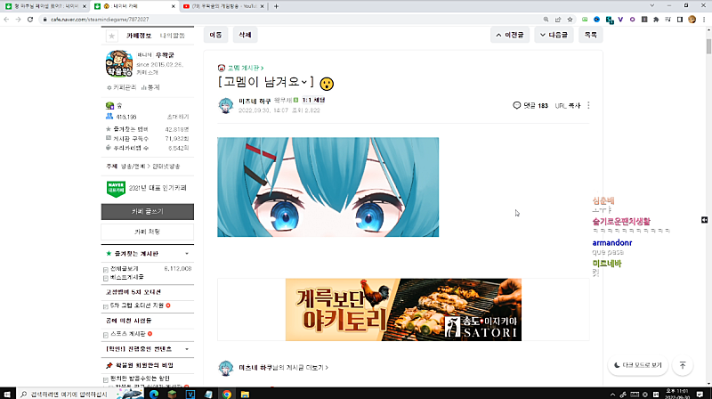Open File Explorer from the taskbar
The width and height of the screenshot is (712, 399).
(245, 394)
